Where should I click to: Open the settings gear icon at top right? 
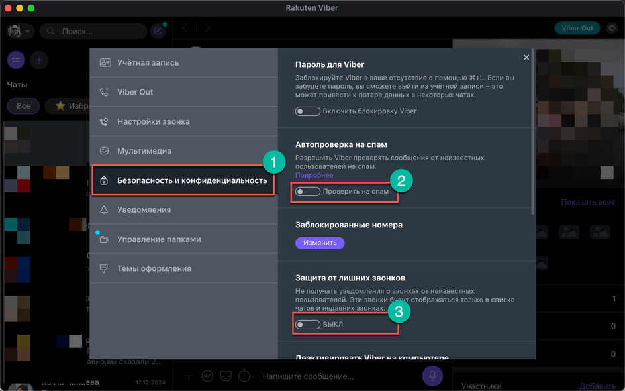coord(612,28)
